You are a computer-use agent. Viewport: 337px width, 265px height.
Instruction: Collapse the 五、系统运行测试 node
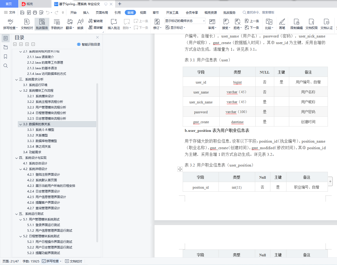tap(17, 214)
